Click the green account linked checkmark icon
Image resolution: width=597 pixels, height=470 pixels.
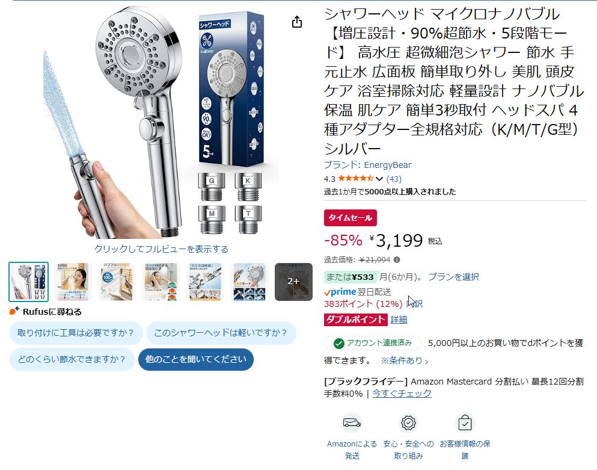(338, 344)
